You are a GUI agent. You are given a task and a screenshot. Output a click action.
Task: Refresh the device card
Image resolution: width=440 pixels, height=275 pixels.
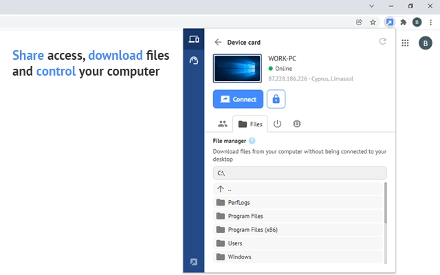(382, 42)
